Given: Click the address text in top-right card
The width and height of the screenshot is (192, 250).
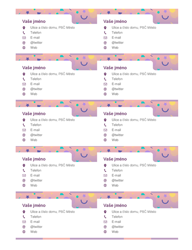Looking at the screenshot, I should 134,27.
